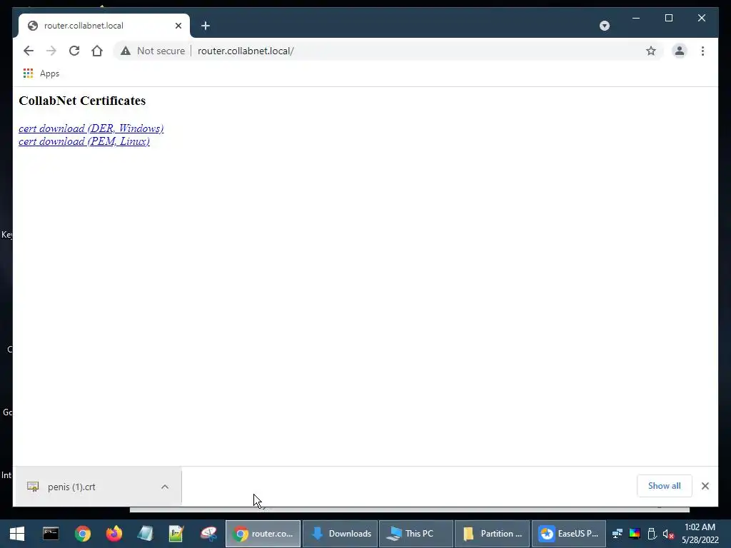731x548 pixels.
Task: Switch to the Partition folder taskbar window
Action: point(493,534)
